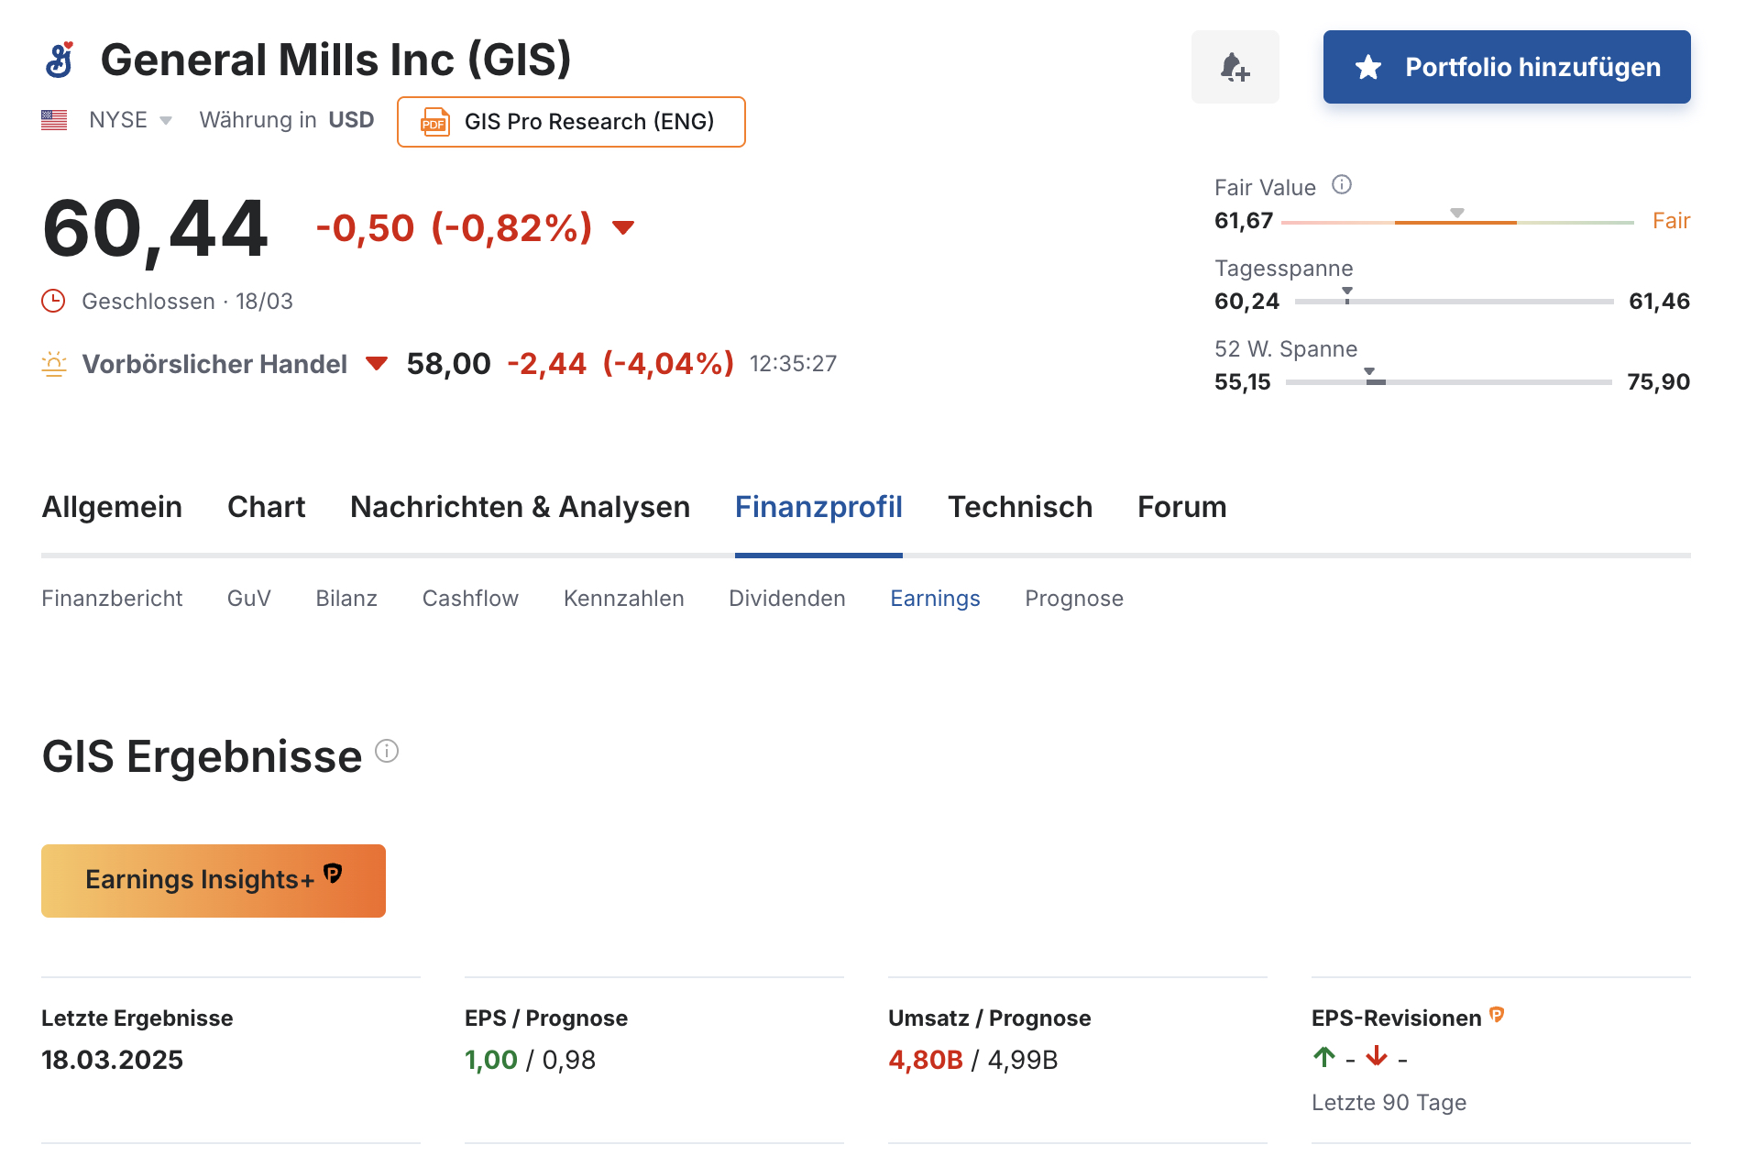This screenshot has height=1167, width=1746.
Task: Click the revenue forecast 4,99B
Action: 1023,1061
